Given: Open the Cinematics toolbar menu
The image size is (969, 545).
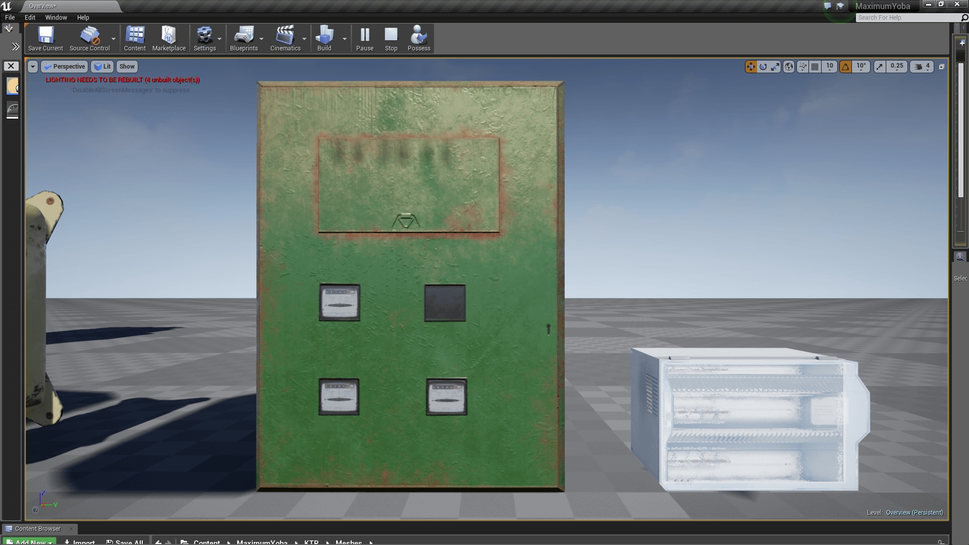Looking at the screenshot, I should click(x=286, y=38).
